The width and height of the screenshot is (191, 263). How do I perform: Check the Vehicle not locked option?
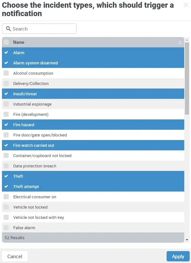tap(6, 207)
